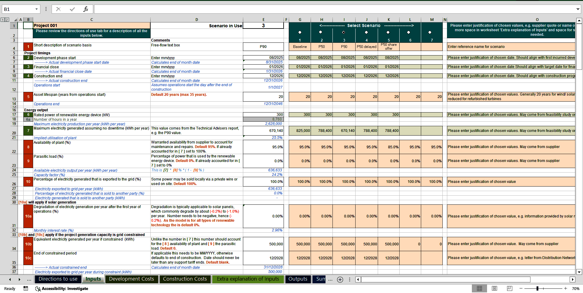Expand the formula bar chevron
583x293 pixels.
(578, 9)
